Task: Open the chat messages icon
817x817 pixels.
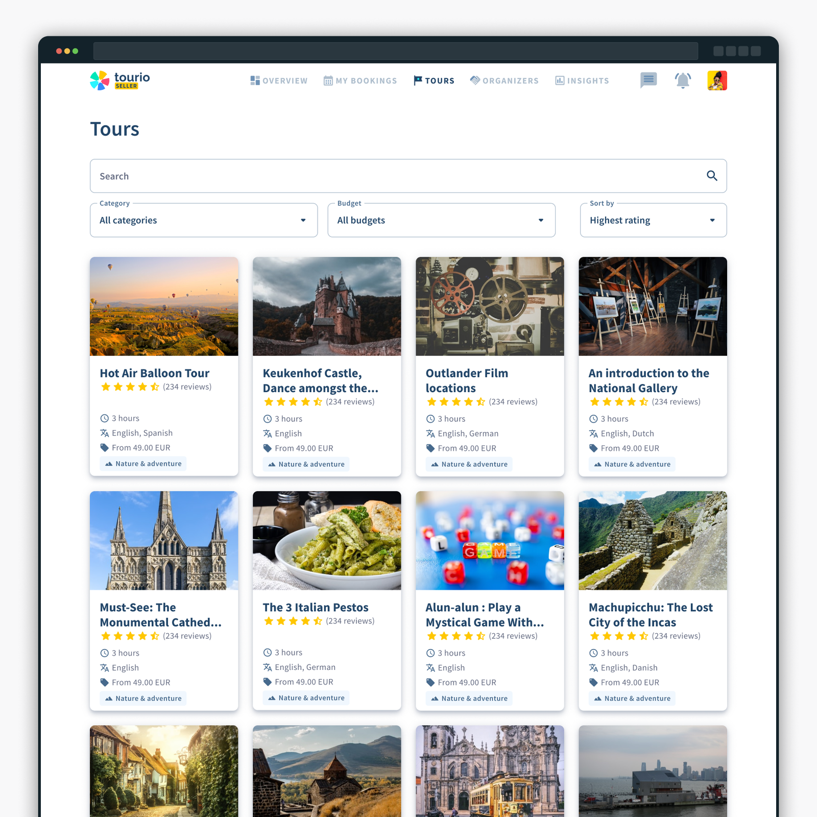Action: 648,80
